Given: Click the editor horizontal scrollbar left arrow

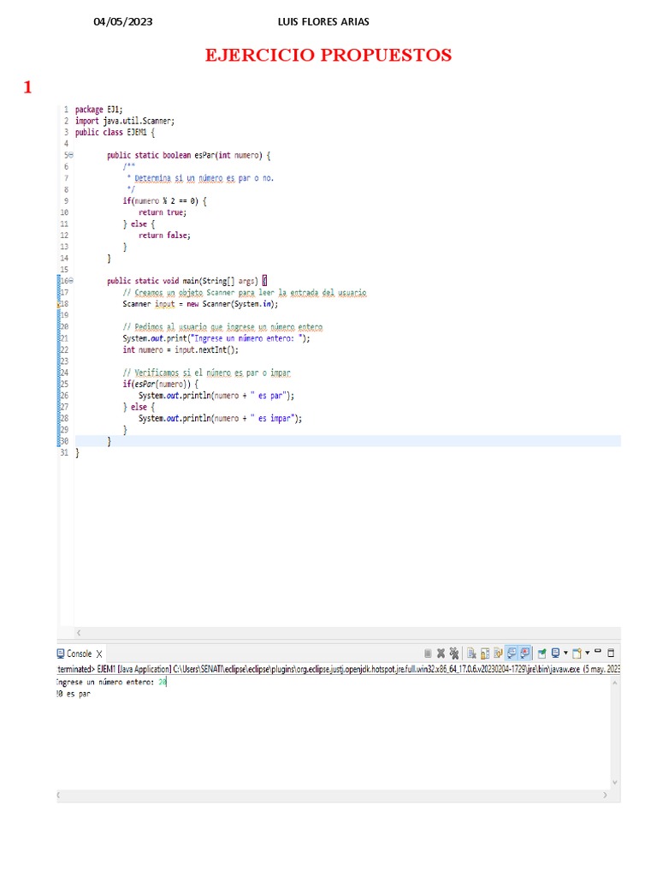Looking at the screenshot, I should pos(79,632).
